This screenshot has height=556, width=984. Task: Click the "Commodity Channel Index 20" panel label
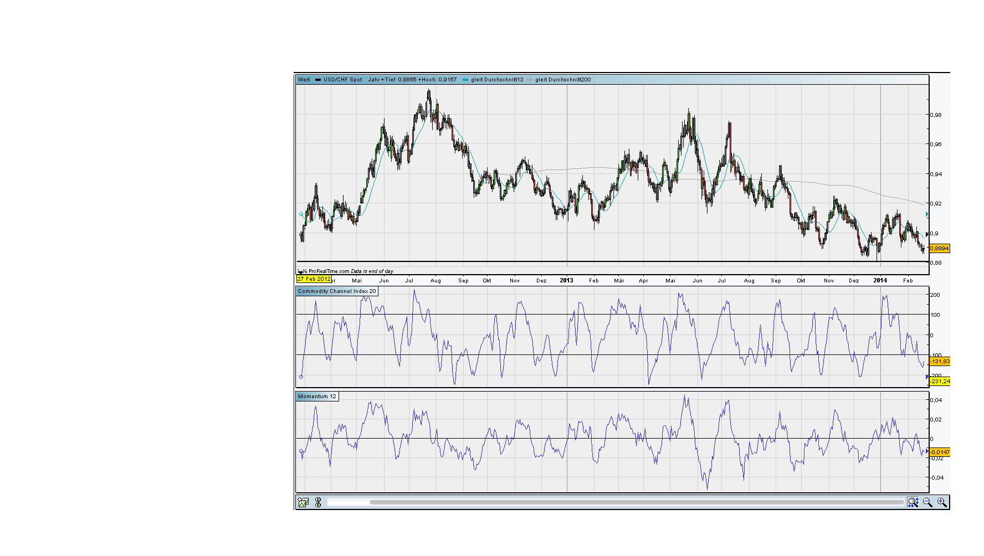pos(337,291)
